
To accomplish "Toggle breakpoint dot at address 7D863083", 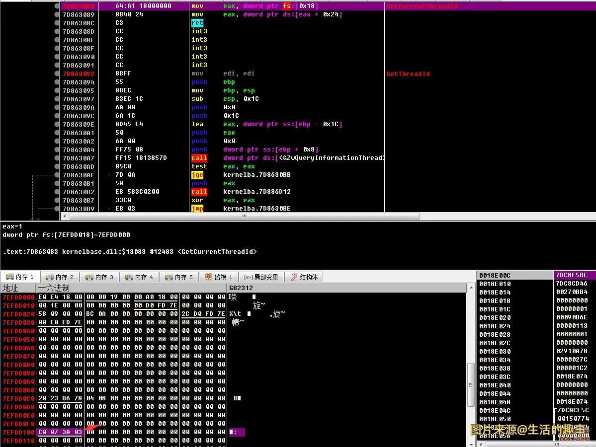I will pyautogui.click(x=57, y=6).
